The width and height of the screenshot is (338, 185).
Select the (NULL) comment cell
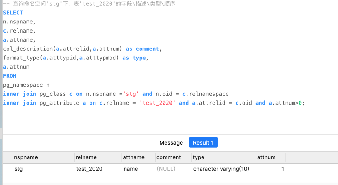click(173, 169)
